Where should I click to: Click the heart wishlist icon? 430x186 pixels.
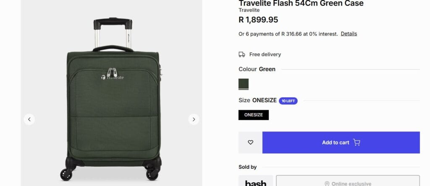(251, 142)
